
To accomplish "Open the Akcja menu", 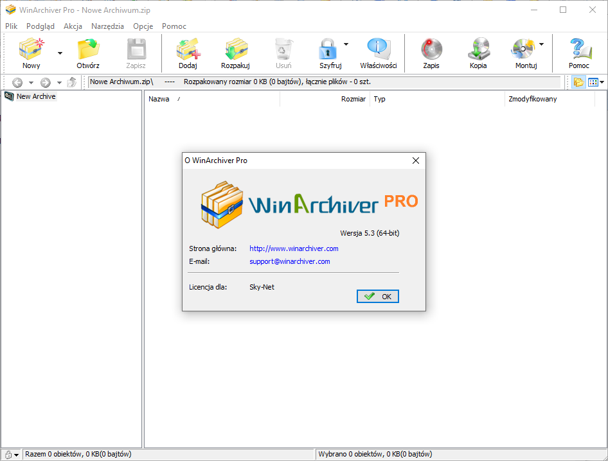I will click(73, 26).
